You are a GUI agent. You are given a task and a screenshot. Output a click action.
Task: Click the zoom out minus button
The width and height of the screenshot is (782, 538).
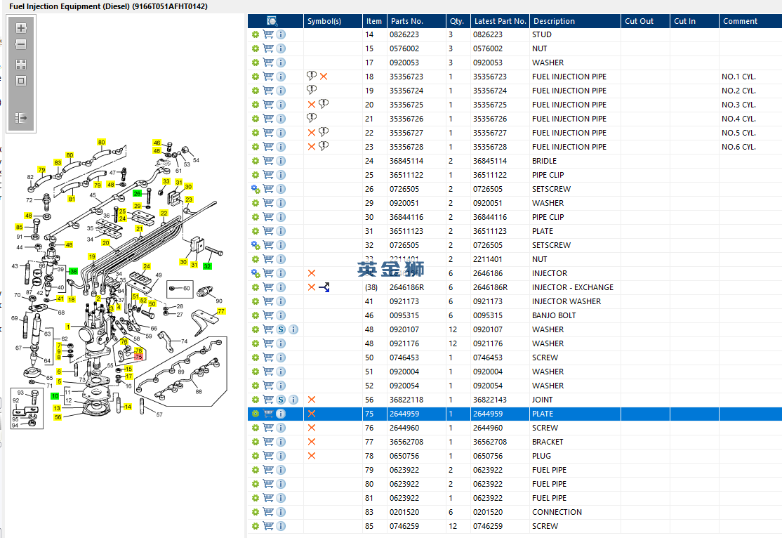click(x=21, y=44)
